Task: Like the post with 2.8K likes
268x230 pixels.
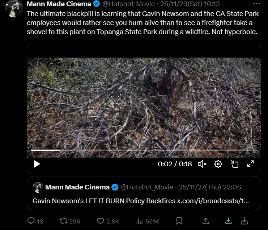Action: (108, 221)
